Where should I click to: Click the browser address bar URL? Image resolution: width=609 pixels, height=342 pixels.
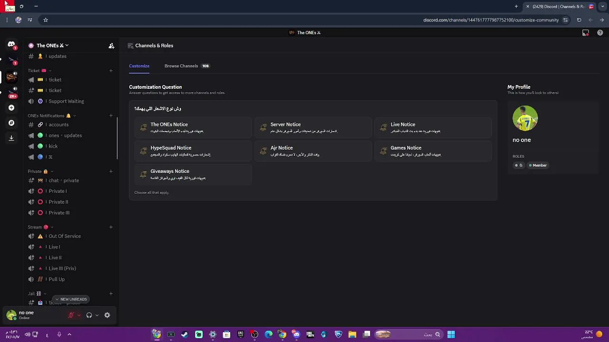(x=491, y=20)
